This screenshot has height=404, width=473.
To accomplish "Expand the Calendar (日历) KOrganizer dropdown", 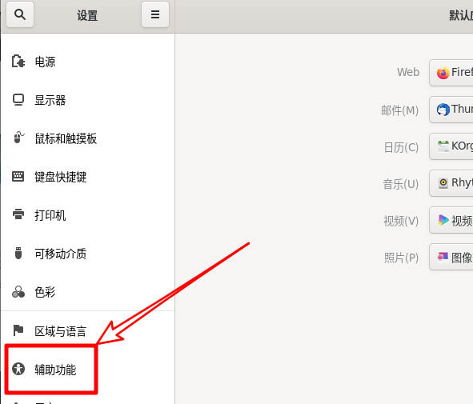I will (451, 146).
